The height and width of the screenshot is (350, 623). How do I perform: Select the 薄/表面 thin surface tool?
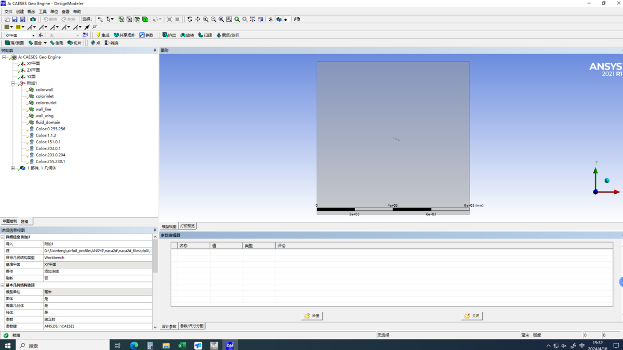point(14,43)
